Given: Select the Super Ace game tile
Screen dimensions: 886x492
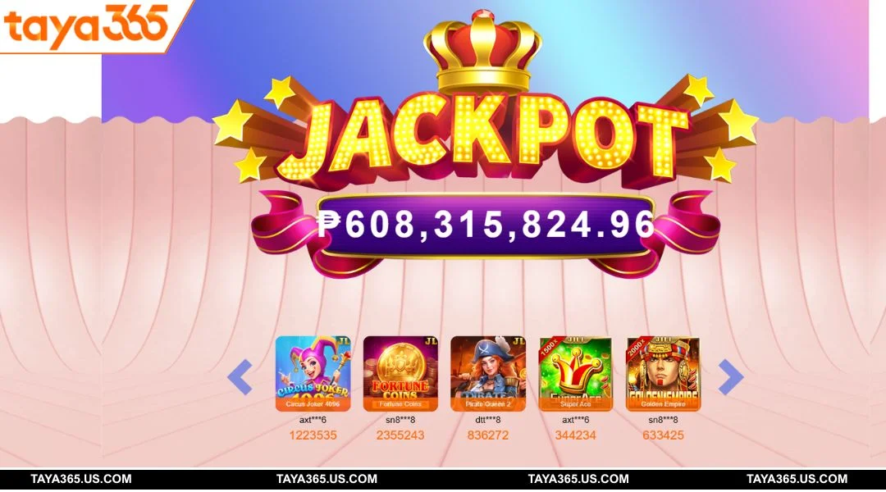Looking at the screenshot, I should point(576,373).
